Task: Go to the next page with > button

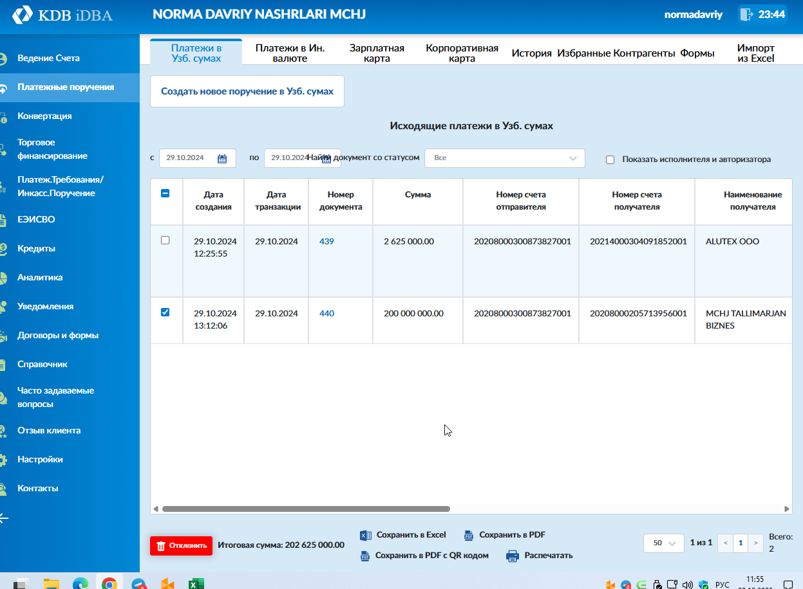Action: click(x=756, y=543)
